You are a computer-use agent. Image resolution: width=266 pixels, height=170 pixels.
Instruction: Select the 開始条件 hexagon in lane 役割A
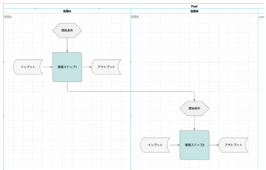click(x=67, y=30)
